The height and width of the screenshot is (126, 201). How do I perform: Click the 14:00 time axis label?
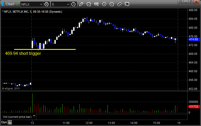[134, 123]
